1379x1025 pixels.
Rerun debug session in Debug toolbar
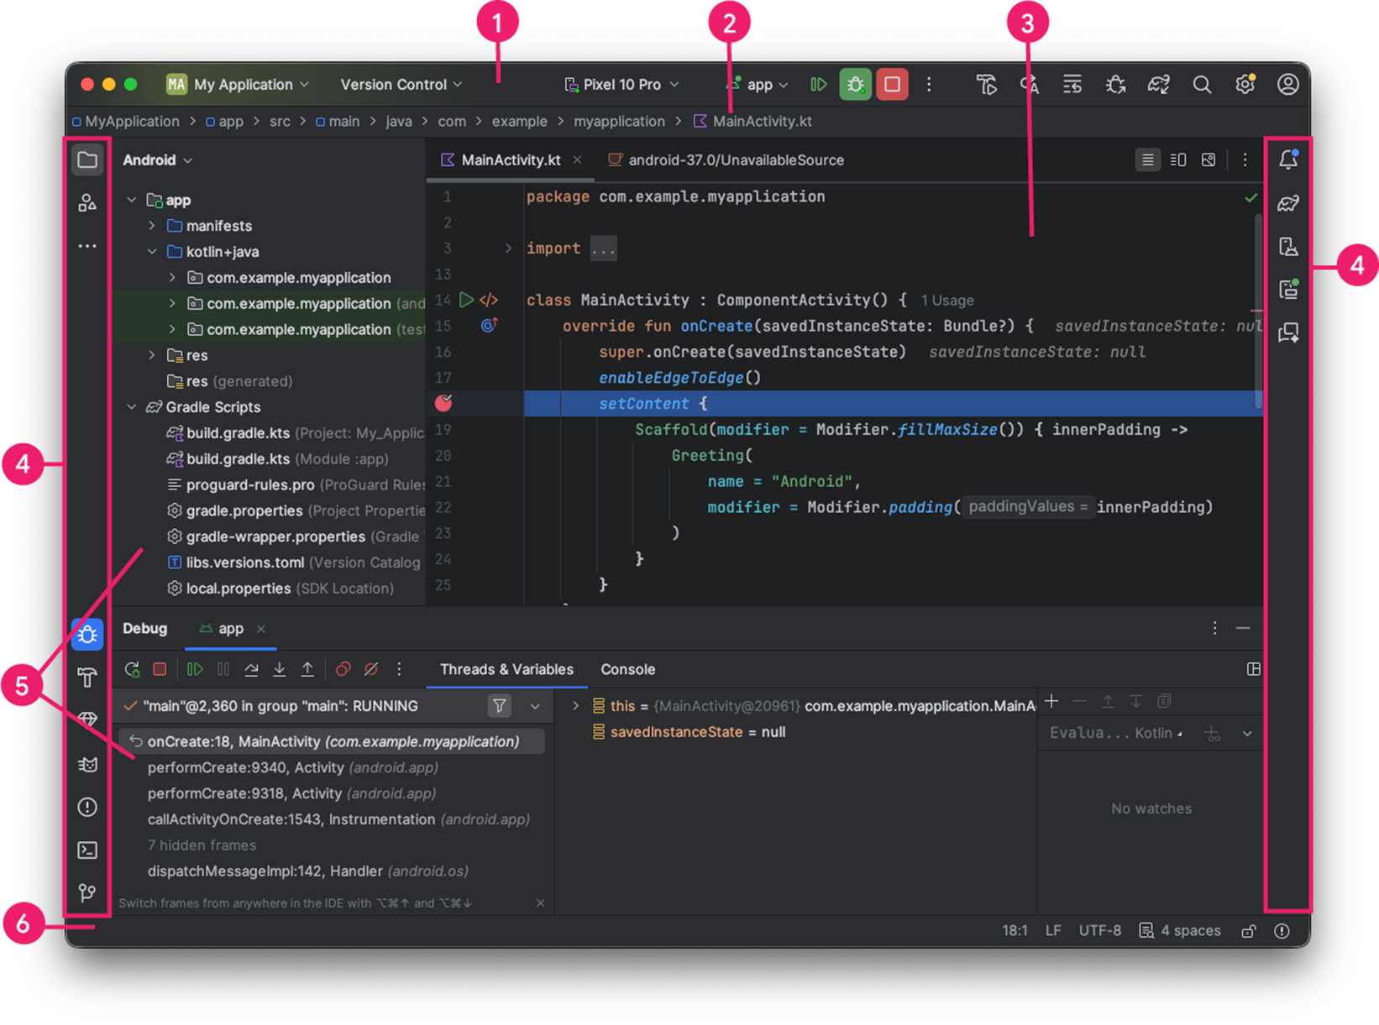click(132, 669)
